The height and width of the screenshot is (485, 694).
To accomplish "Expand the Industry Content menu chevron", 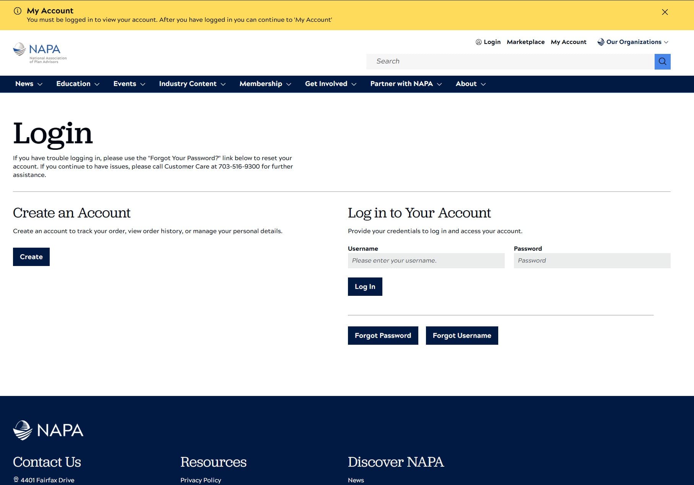I will pos(223,84).
